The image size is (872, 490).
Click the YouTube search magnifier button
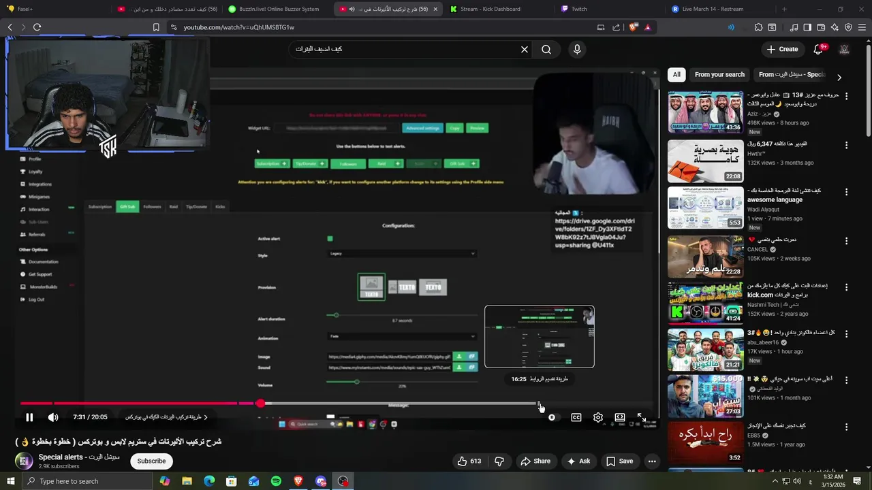546,49
